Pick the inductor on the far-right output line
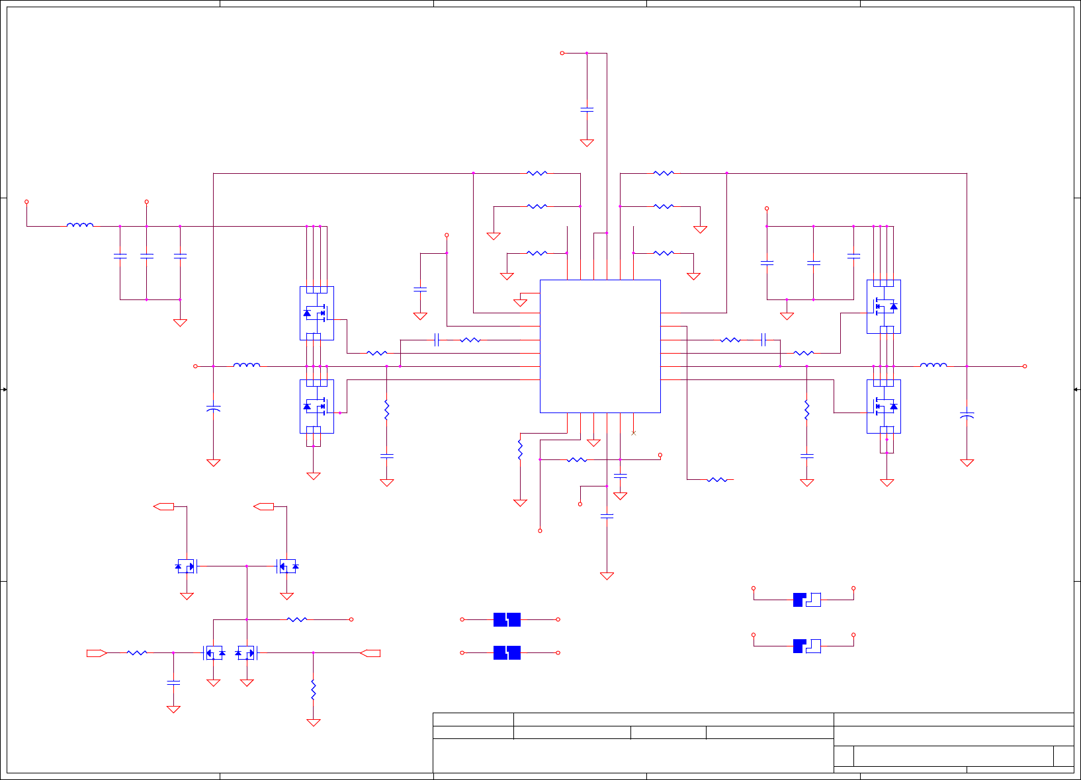Image resolution: width=1081 pixels, height=780 pixels. (x=933, y=365)
